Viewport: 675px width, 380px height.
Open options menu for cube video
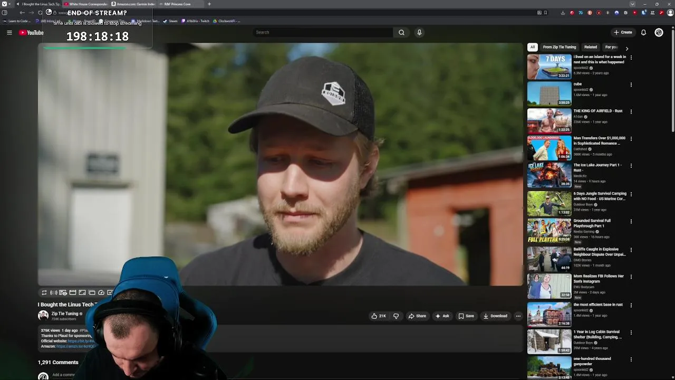[631, 84]
